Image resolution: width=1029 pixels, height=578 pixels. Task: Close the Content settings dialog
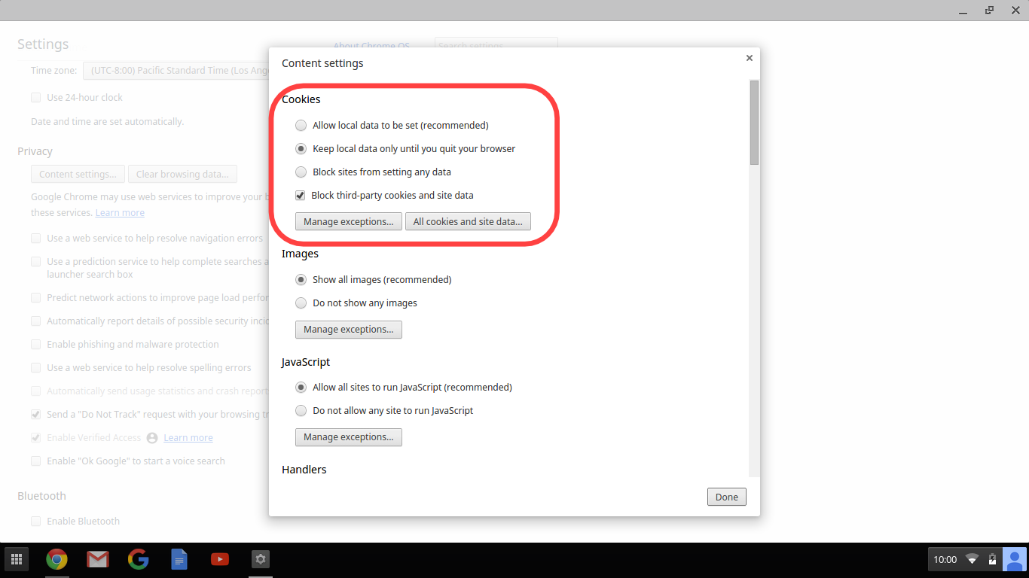[x=749, y=58]
